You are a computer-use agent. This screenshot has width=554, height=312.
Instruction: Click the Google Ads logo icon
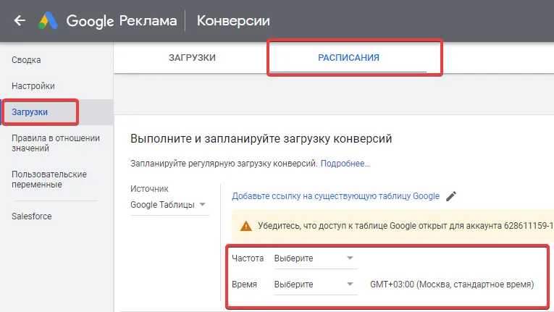point(48,20)
